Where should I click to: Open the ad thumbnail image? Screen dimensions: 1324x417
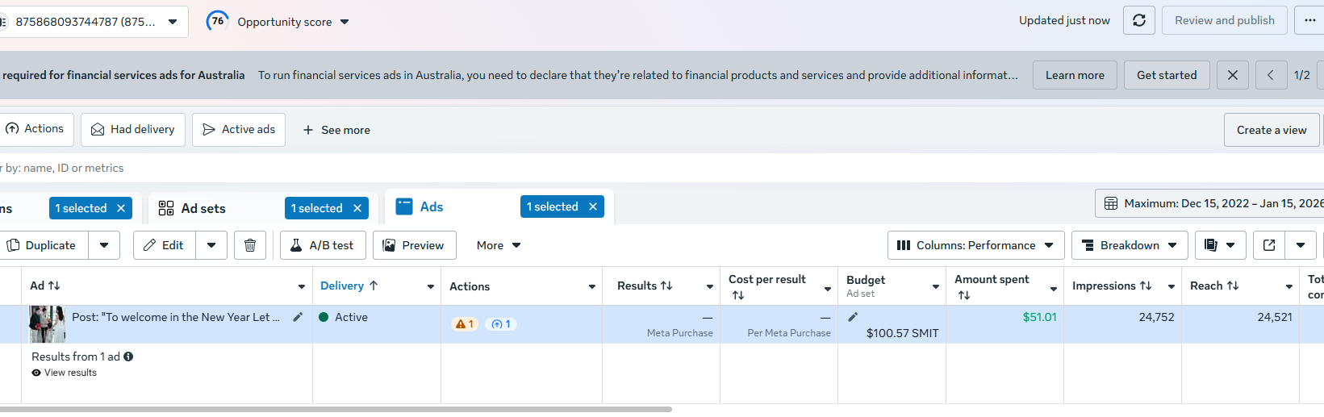(47, 323)
